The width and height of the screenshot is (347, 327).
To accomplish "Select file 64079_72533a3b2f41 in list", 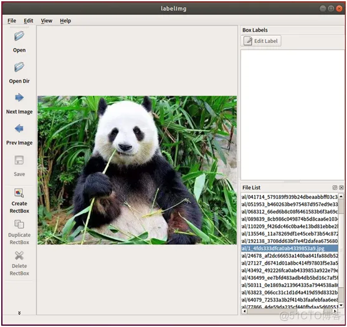I will click(x=290, y=300).
